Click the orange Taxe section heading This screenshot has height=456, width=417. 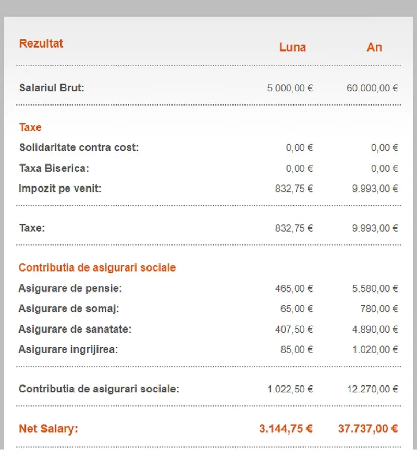(30, 127)
